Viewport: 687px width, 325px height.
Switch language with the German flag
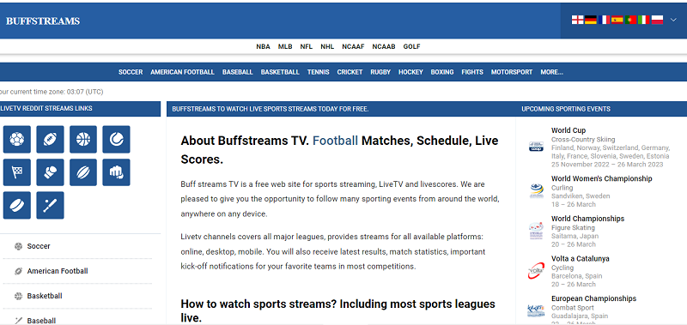pyautogui.click(x=591, y=20)
